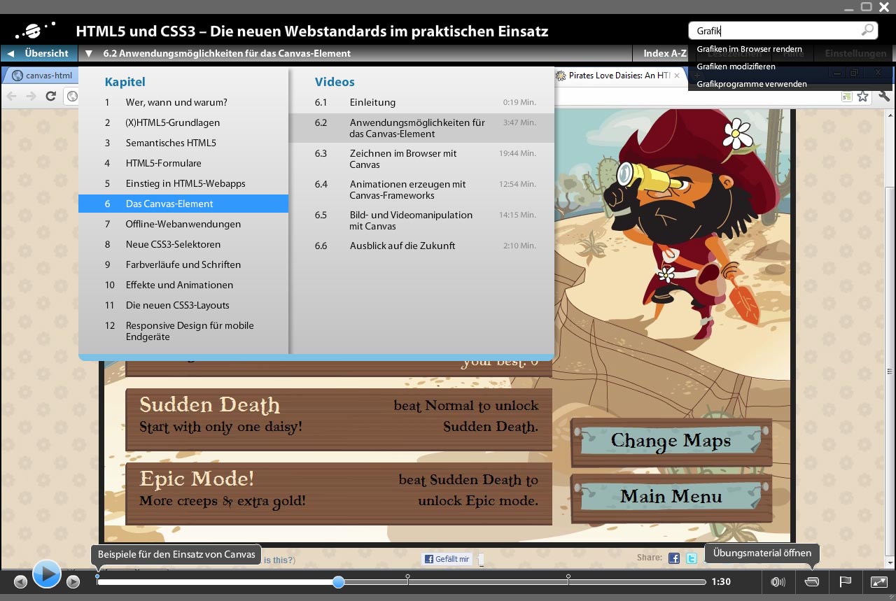This screenshot has height=601, width=896.
Task: Toggle fullscreen mode icon
Action: pyautogui.click(x=878, y=582)
